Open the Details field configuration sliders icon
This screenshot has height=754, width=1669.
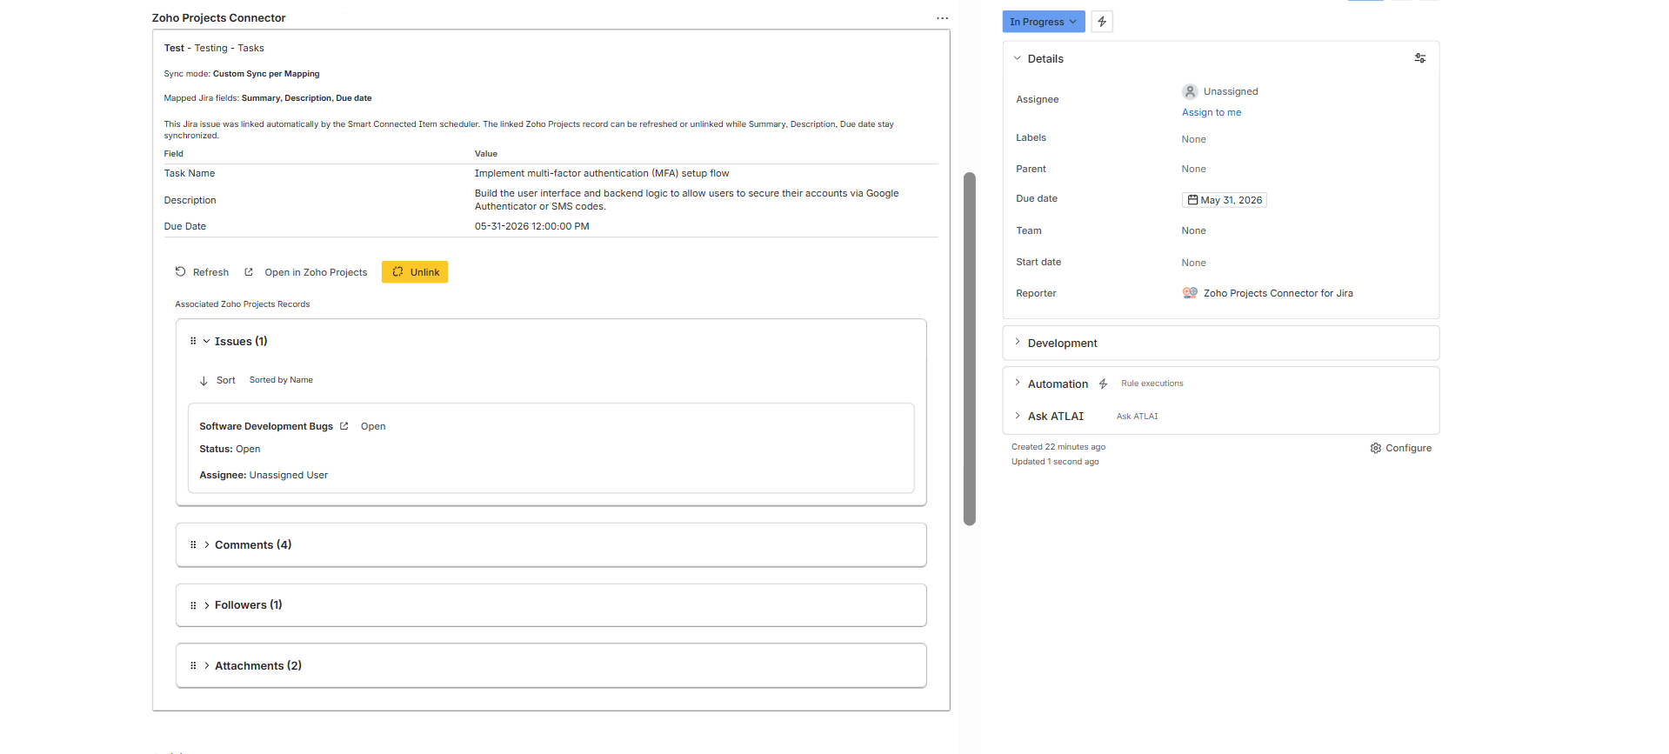1419,58
